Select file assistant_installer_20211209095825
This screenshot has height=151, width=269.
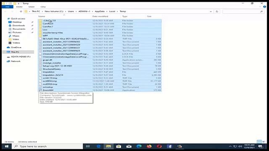(x=61, y=51)
